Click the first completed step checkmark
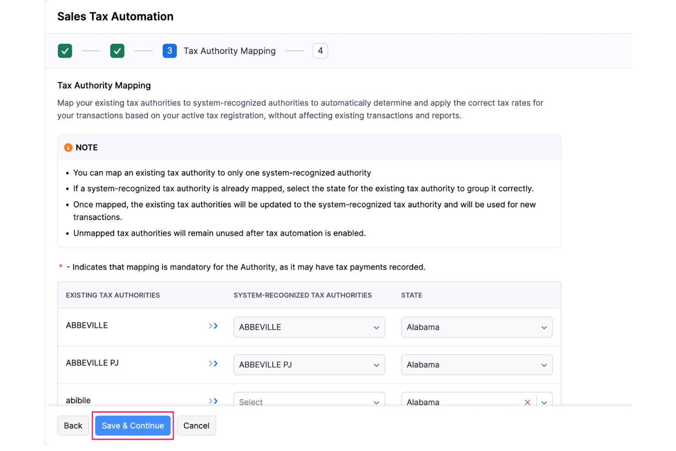This screenshot has height=451, width=676. click(65, 51)
